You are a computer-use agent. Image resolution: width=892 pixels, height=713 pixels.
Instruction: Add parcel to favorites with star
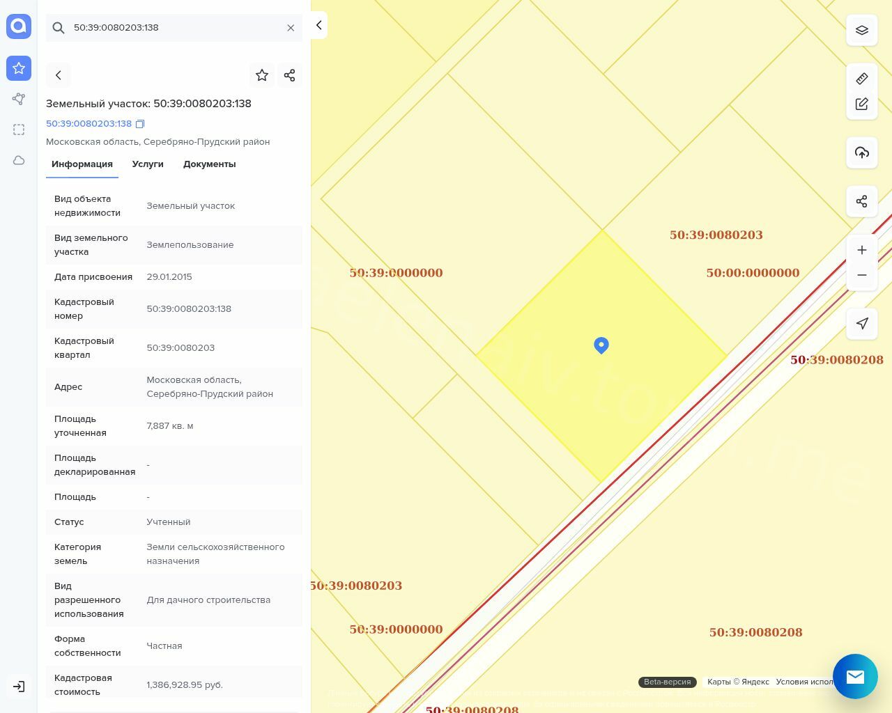click(x=262, y=75)
